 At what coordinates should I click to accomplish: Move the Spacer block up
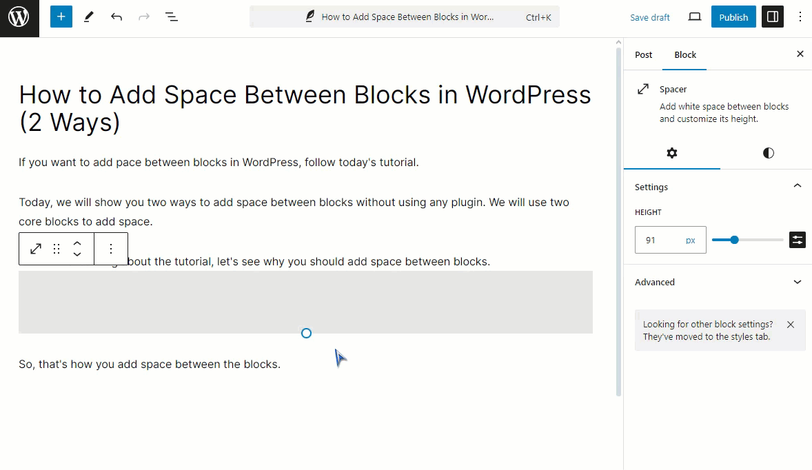tap(77, 243)
